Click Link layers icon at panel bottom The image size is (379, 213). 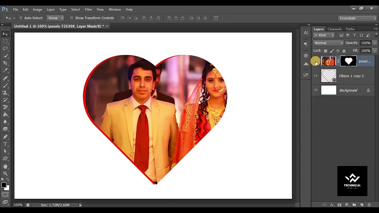pos(324,205)
